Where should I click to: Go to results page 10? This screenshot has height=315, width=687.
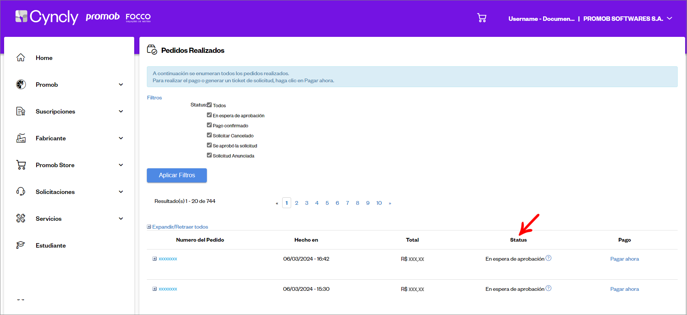point(379,203)
